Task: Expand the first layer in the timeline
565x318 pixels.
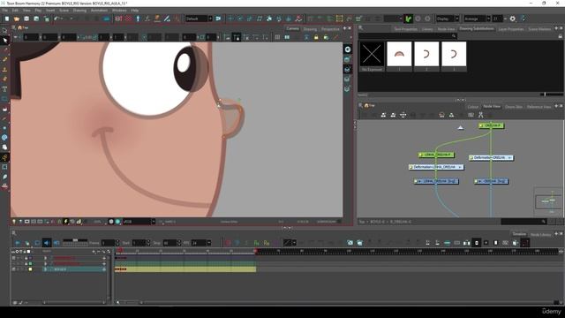Action: (45, 258)
